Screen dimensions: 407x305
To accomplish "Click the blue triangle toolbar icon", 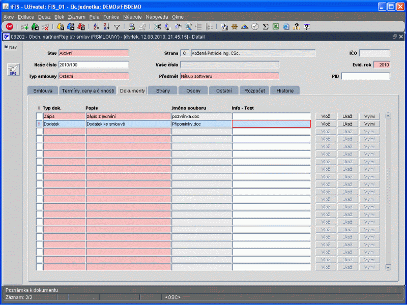I will (245, 26).
